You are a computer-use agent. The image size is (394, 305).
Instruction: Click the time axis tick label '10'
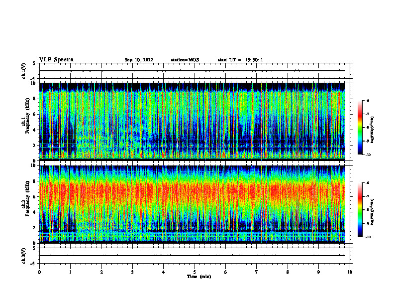(x=350, y=272)
